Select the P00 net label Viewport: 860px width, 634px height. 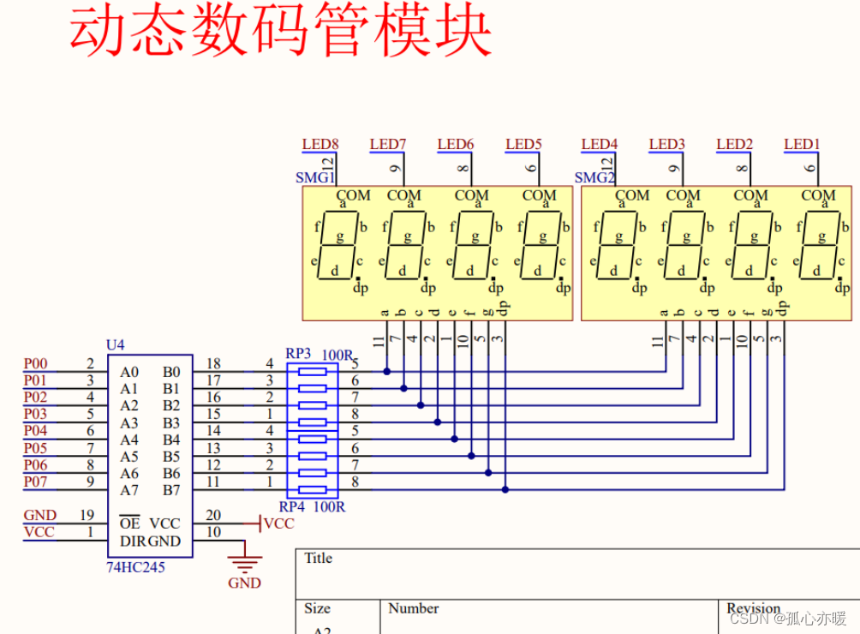pyautogui.click(x=35, y=363)
